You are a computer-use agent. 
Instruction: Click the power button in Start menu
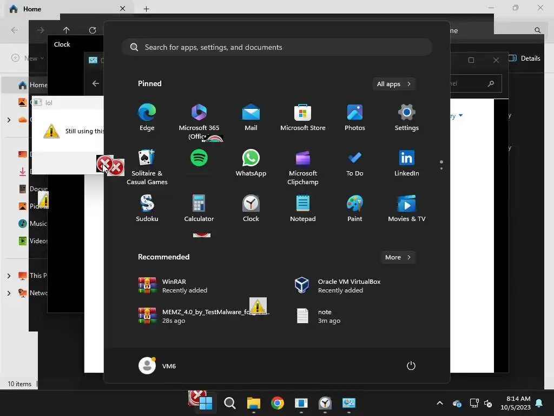411,366
